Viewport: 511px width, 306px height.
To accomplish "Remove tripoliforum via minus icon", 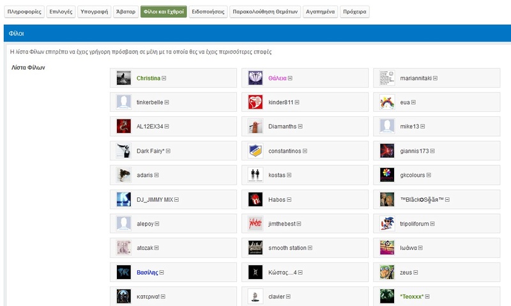I will [x=432, y=224].
